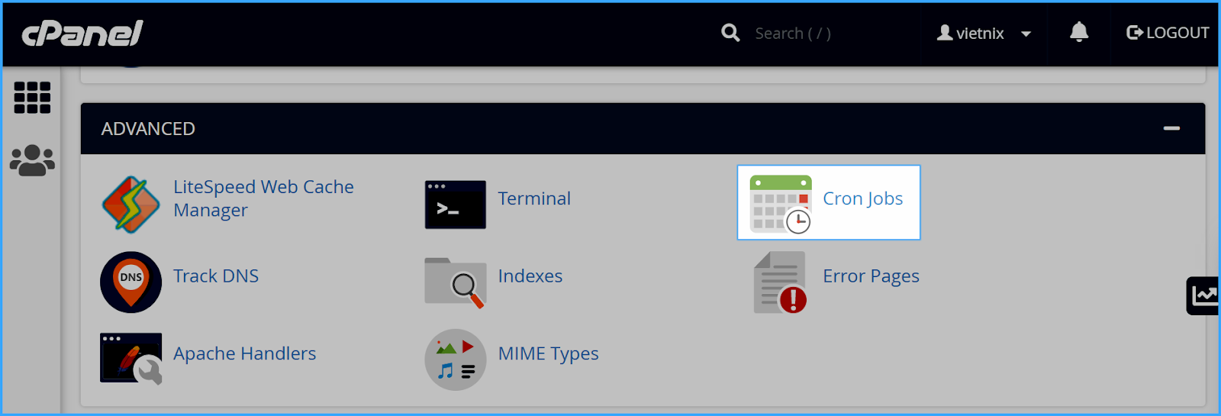
Task: Open the Indexes folder icon
Action: click(x=456, y=282)
